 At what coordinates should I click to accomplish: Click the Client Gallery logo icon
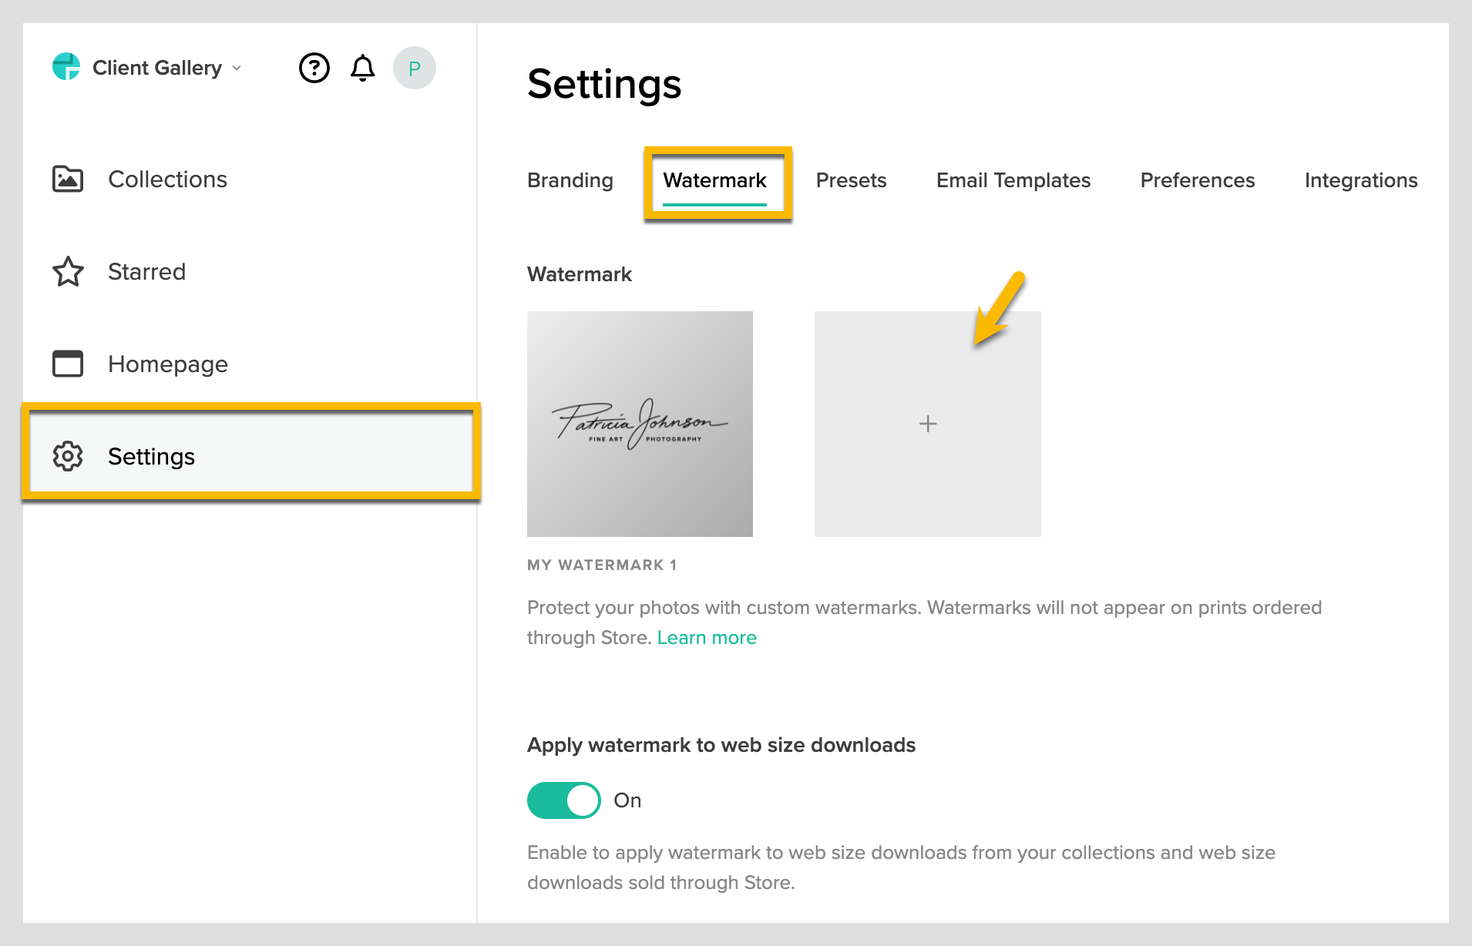click(x=66, y=67)
